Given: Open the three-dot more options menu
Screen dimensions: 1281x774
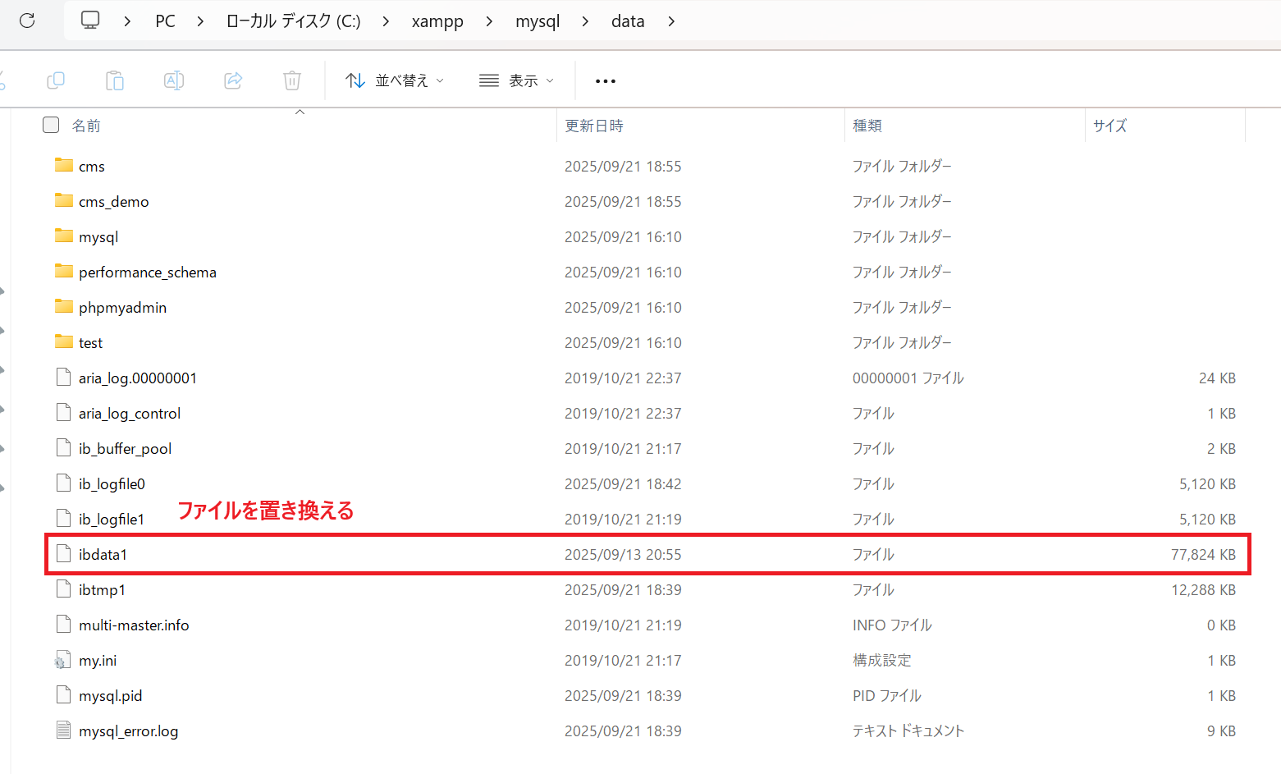Looking at the screenshot, I should pyautogui.click(x=606, y=80).
